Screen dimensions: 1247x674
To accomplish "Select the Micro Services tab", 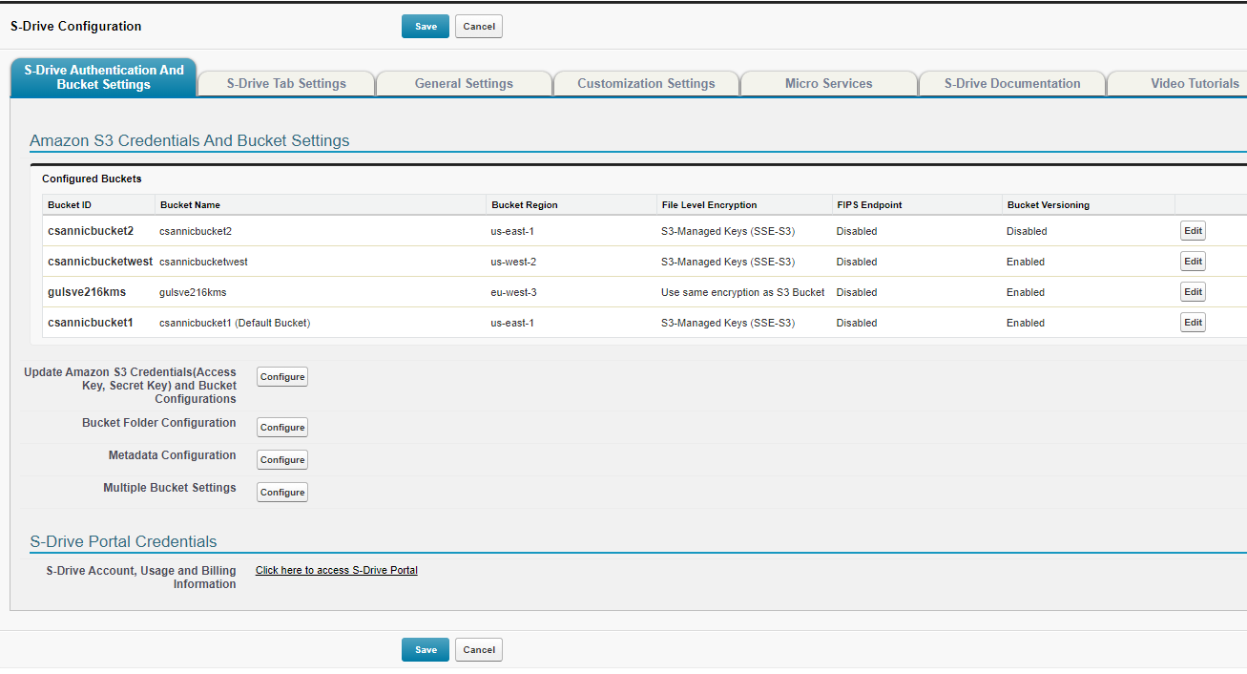I will (x=828, y=84).
